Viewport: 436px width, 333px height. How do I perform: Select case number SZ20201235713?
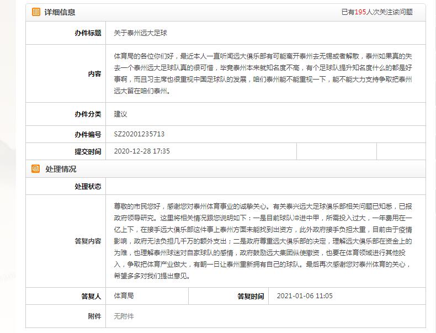click(x=139, y=134)
